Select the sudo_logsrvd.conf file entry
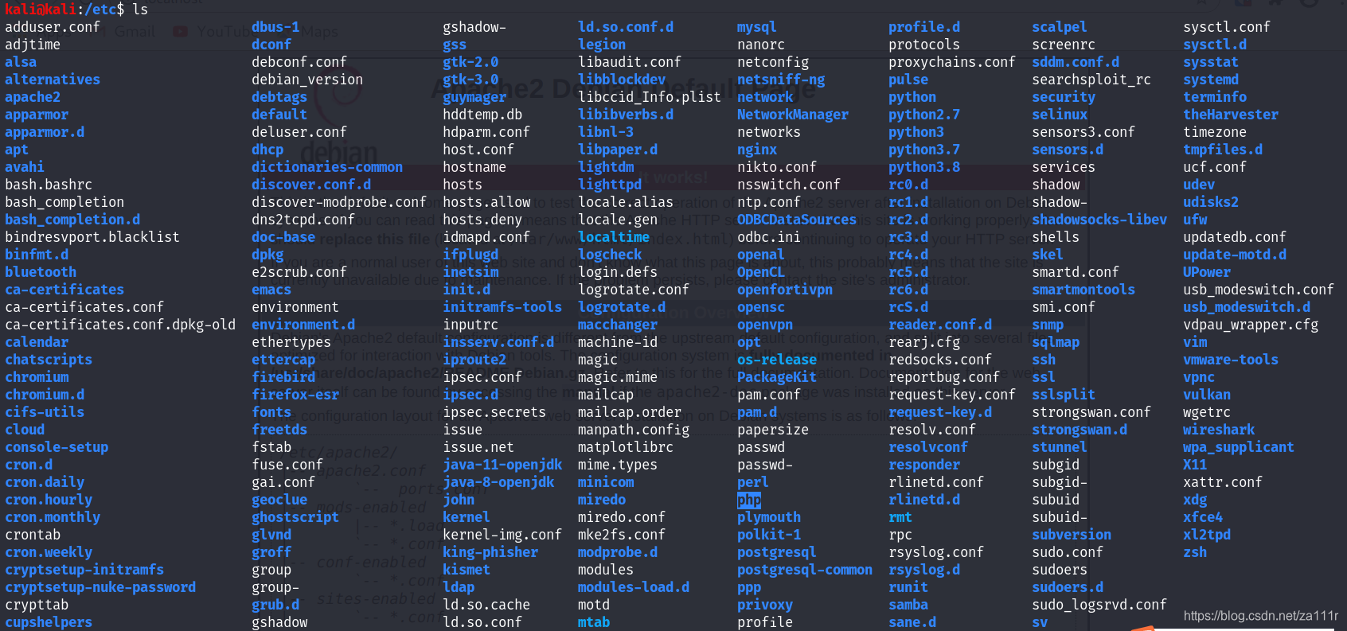The image size is (1347, 631). click(1099, 605)
